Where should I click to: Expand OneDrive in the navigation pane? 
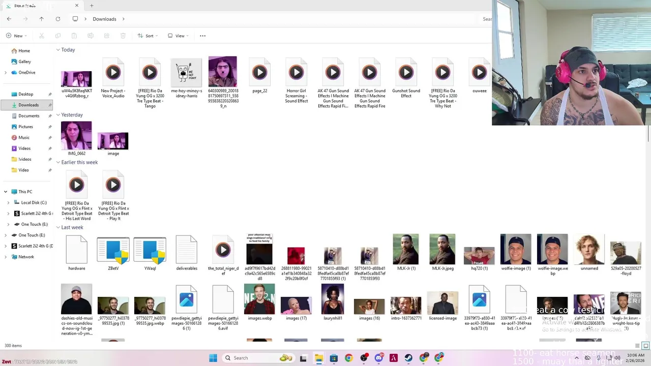(x=6, y=73)
